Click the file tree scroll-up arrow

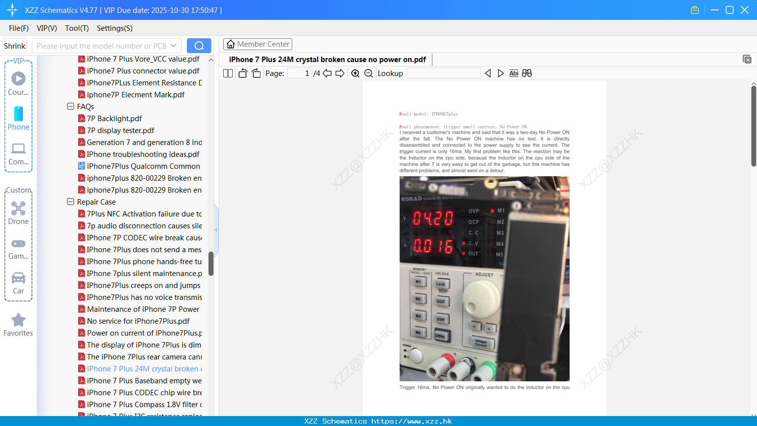pyautogui.click(x=211, y=60)
